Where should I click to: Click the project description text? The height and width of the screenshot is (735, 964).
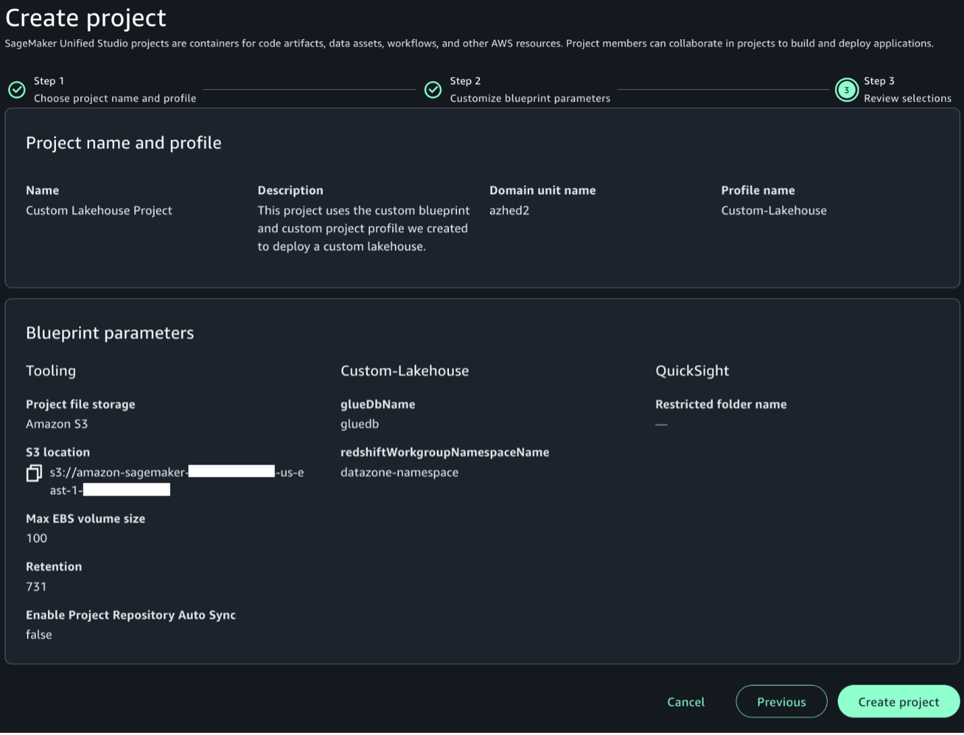[363, 229]
